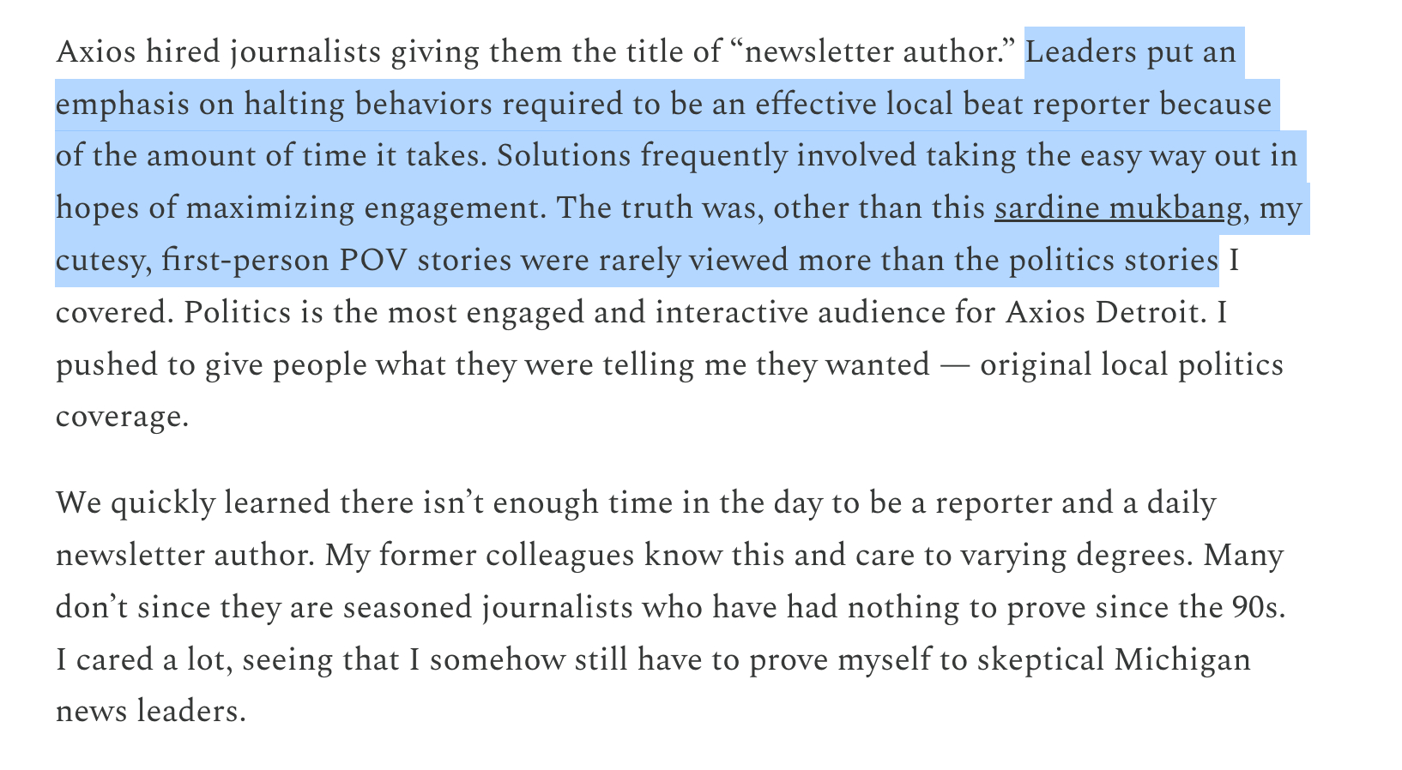Click the word "coverage." ending the first paragraph
This screenshot has height=770, width=1402.
(x=121, y=418)
